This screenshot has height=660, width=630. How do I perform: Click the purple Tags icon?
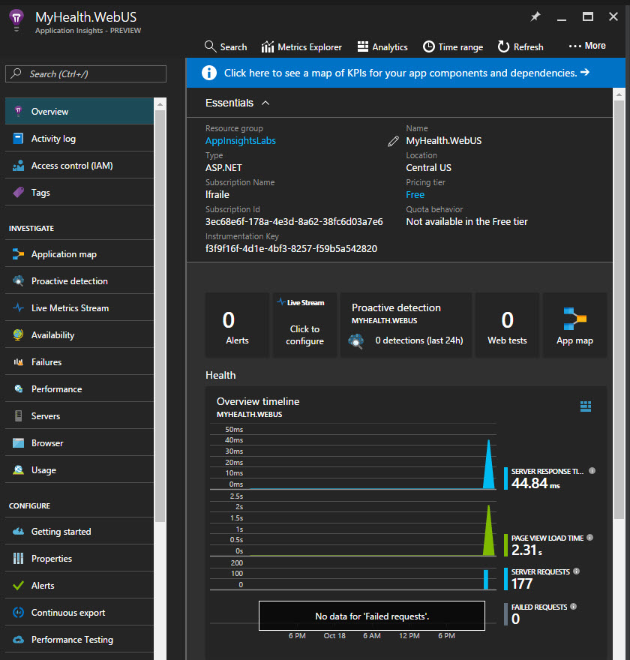(18, 192)
